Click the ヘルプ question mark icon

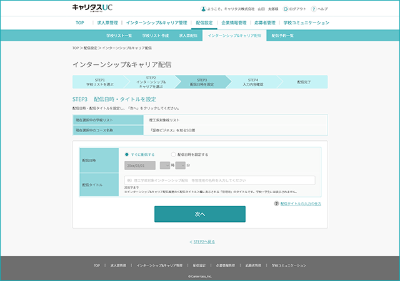point(314,9)
